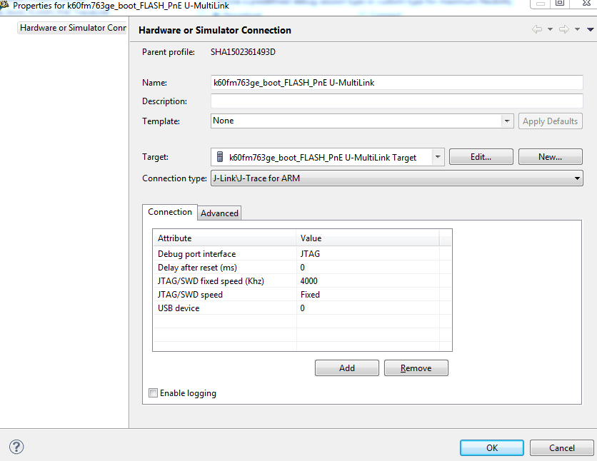Confirm with the OK button
The width and height of the screenshot is (597, 461).
[492, 447]
